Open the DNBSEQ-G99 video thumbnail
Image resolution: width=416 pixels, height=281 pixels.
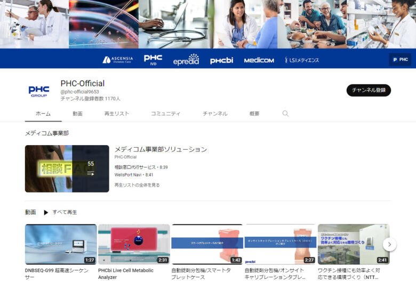(x=61, y=244)
